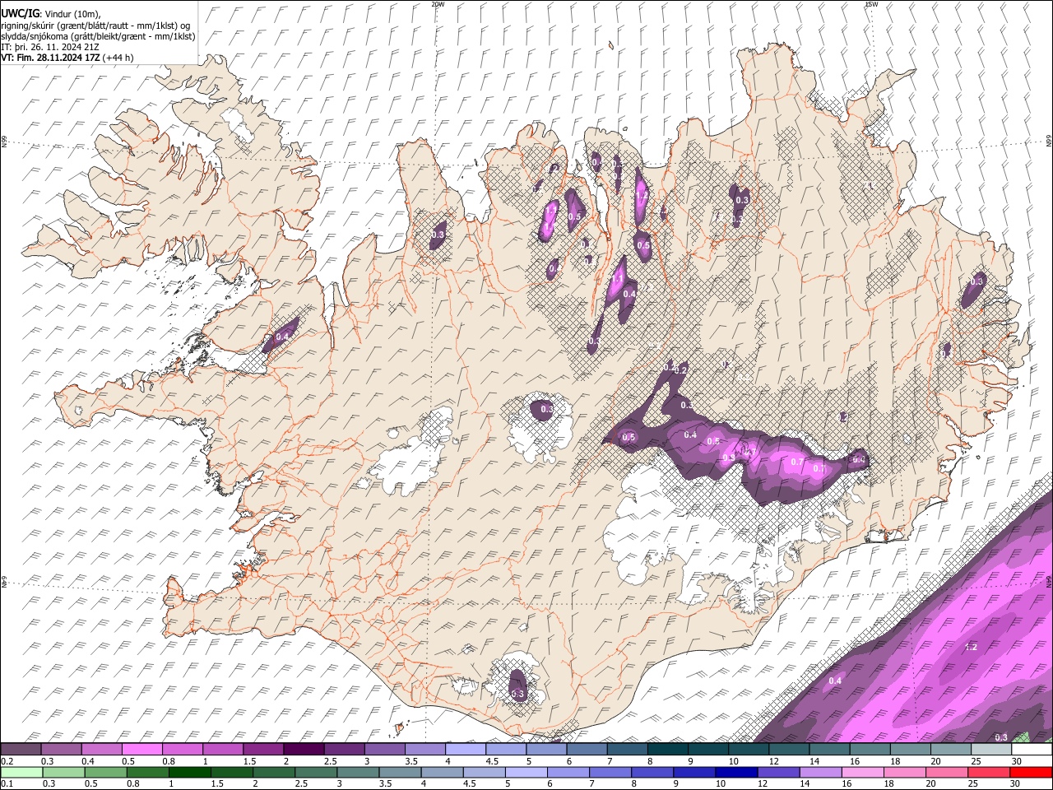Image resolution: width=1053 pixels, height=790 pixels.
Task: Click the 0.7 value north of Vatnajökull
Action: pyautogui.click(x=796, y=462)
